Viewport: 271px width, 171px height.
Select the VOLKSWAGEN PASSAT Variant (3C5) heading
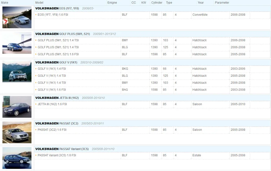pyautogui.click(x=62, y=149)
